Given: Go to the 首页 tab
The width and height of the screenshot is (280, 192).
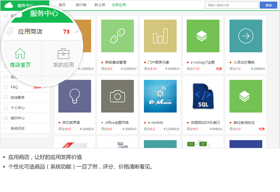Looking at the screenshot, I should (x=62, y=5).
